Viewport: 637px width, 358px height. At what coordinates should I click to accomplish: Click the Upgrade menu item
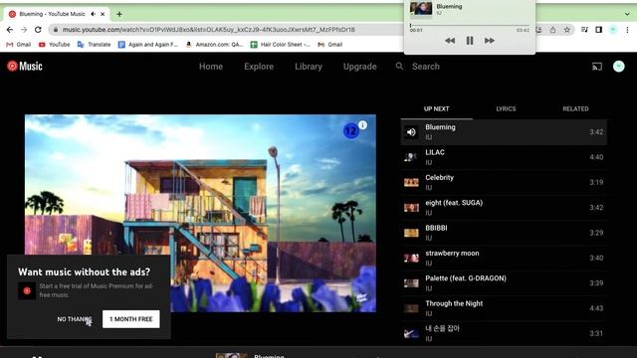point(360,67)
